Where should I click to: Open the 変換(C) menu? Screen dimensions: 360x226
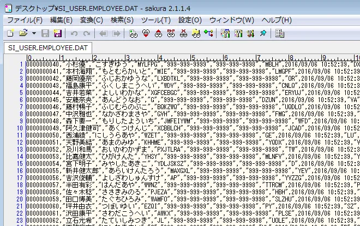(92, 20)
